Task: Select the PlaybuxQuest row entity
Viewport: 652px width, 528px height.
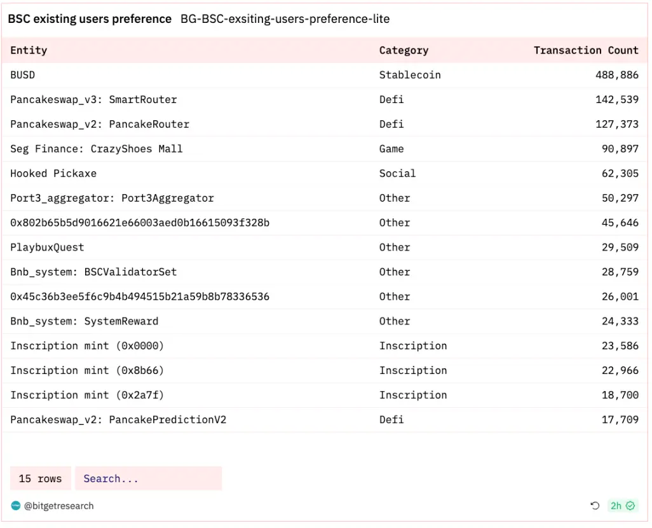Action: pyautogui.click(x=47, y=247)
